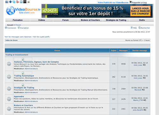The width and height of the screenshot is (159, 115).
Task: Open the Skype icon link
Action: 14,2
